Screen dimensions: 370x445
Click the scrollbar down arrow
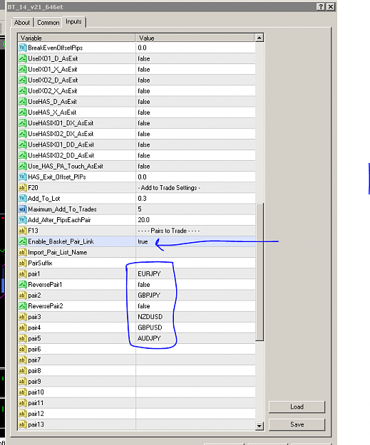(259, 425)
